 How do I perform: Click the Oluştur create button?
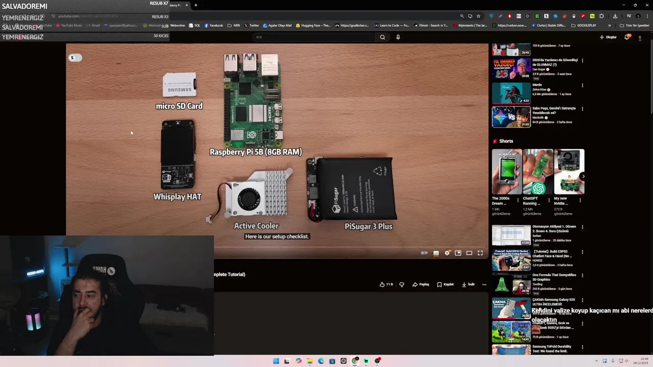coord(608,37)
